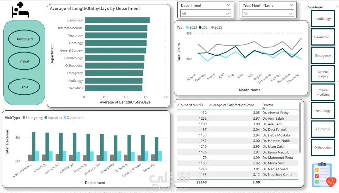Click the 2023 legend color marker
Screen dimensions: 339x193
click(x=188, y=27)
